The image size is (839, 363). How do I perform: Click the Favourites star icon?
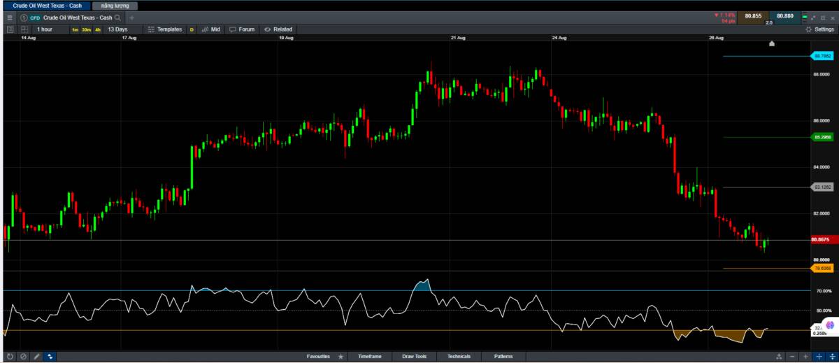341,357
